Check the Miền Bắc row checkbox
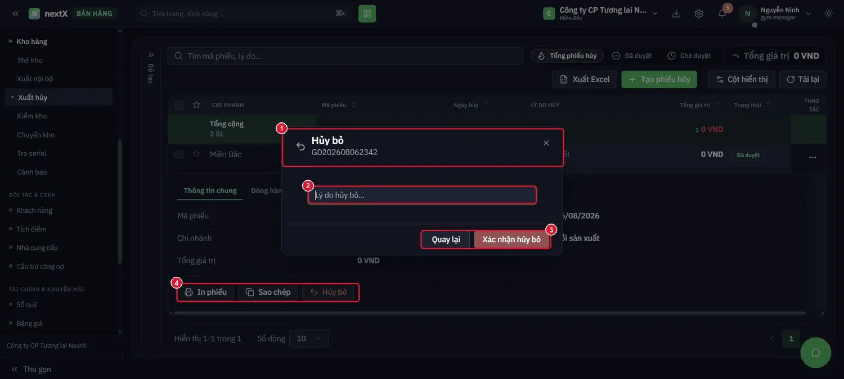This screenshot has width=844, height=379. 179,154
